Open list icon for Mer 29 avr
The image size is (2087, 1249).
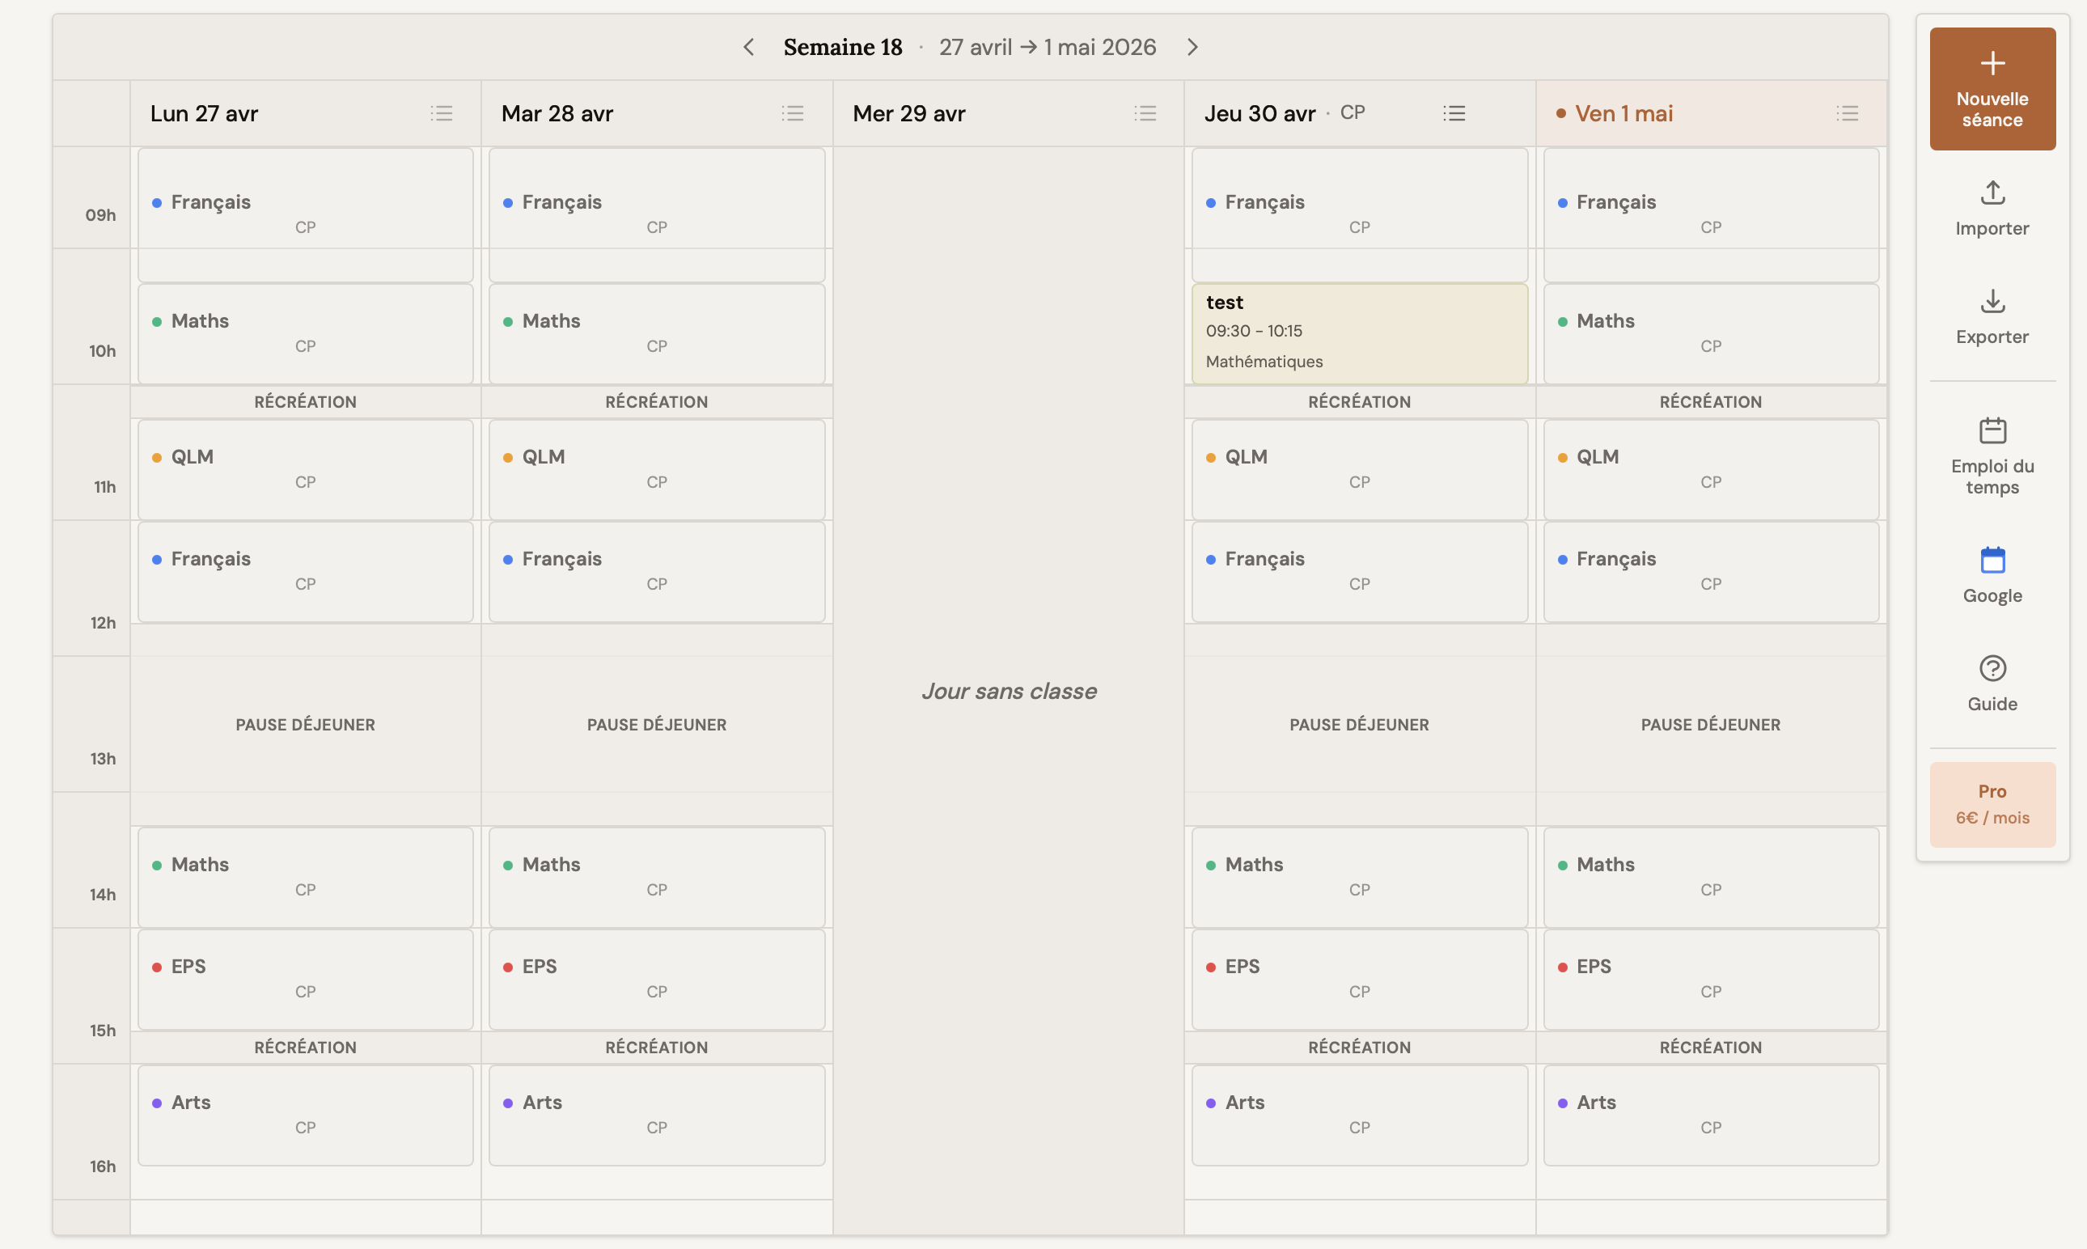[x=1145, y=113]
